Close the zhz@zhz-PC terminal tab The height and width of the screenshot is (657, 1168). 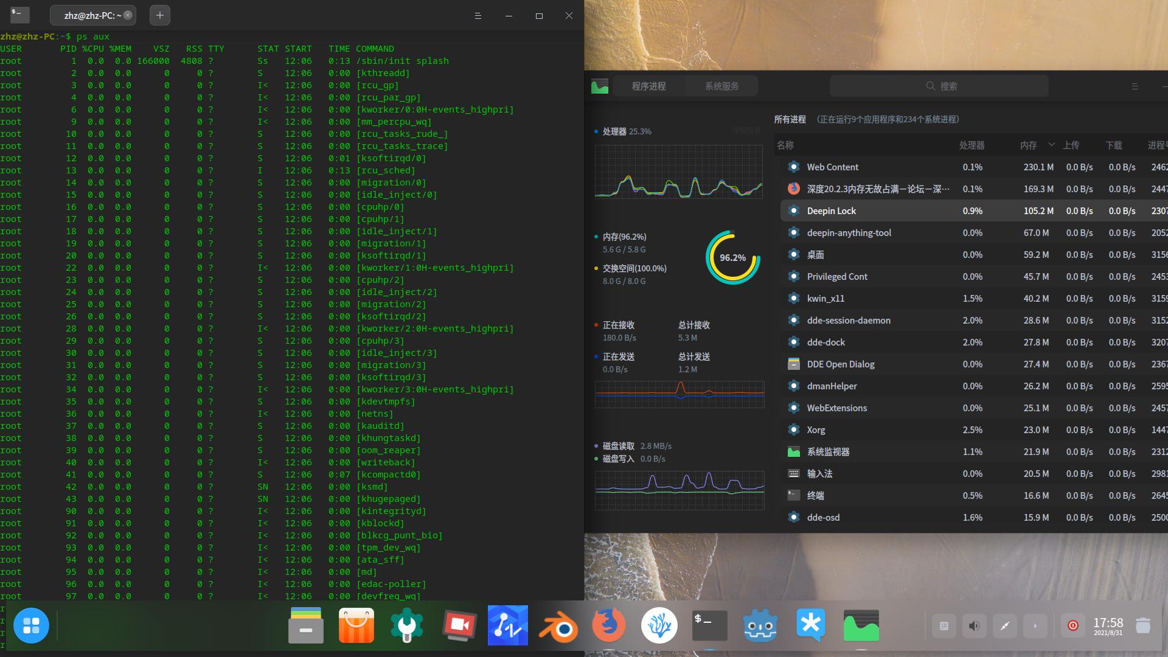128,15
